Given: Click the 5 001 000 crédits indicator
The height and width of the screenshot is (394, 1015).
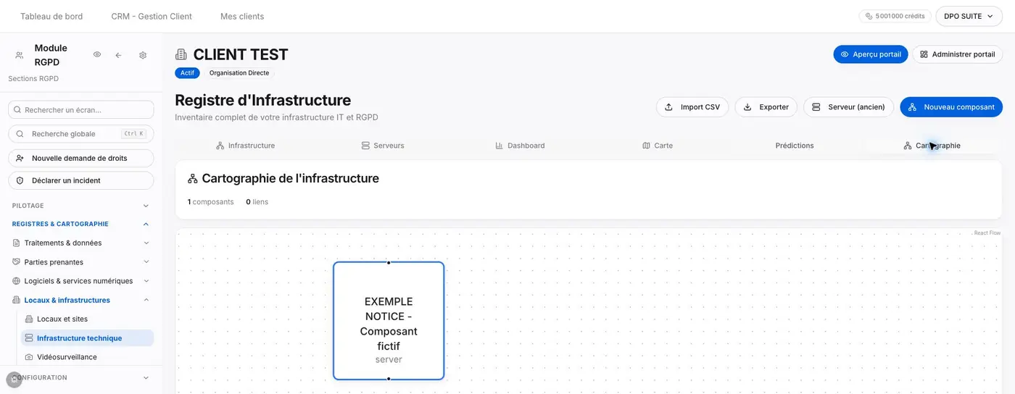Looking at the screenshot, I should tap(895, 16).
